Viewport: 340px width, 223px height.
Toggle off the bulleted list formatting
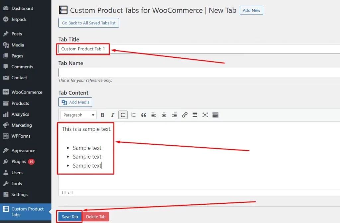point(123,115)
